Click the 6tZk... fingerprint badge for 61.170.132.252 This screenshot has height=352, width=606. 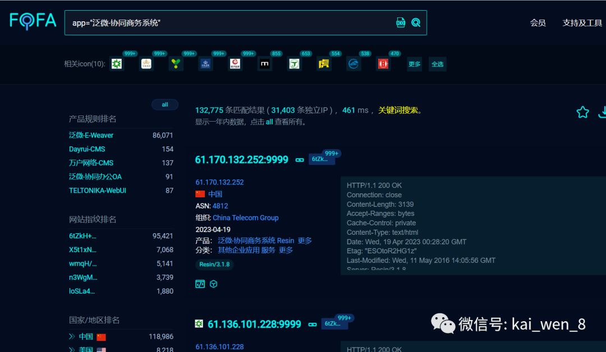coord(321,159)
